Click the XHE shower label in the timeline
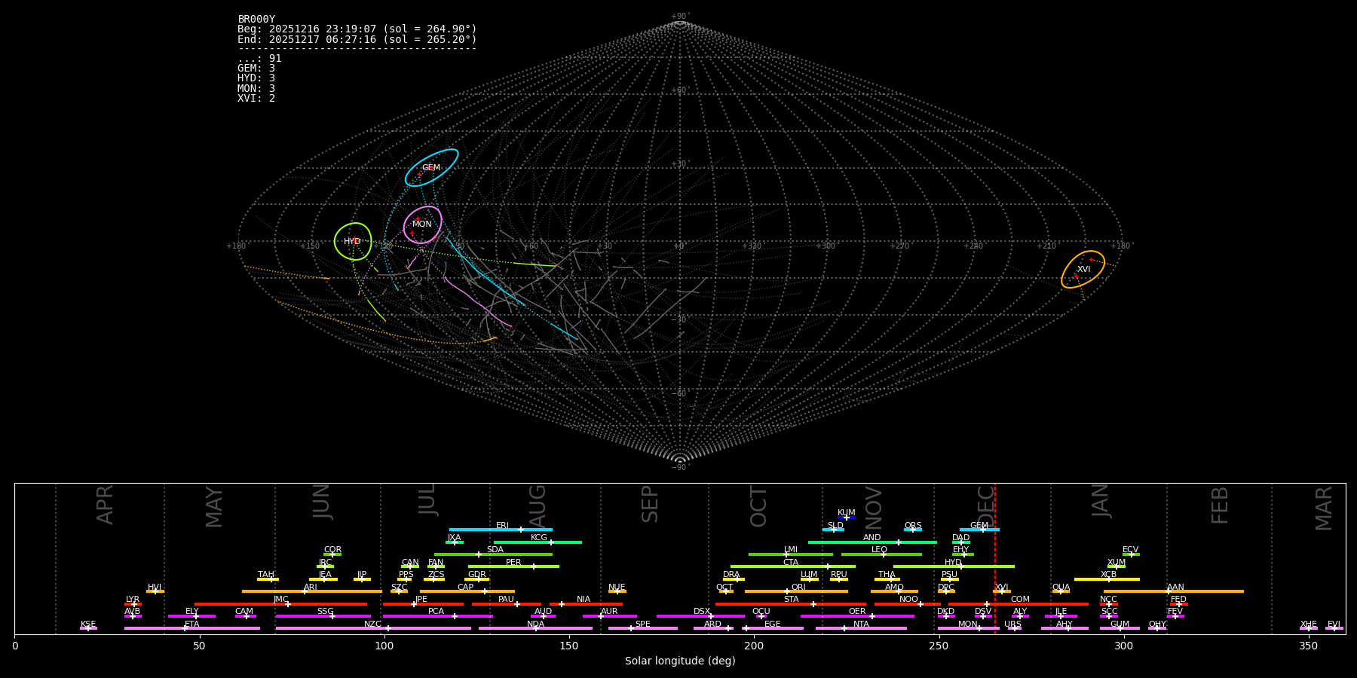Screen dimensions: 1357x678 [1308, 625]
